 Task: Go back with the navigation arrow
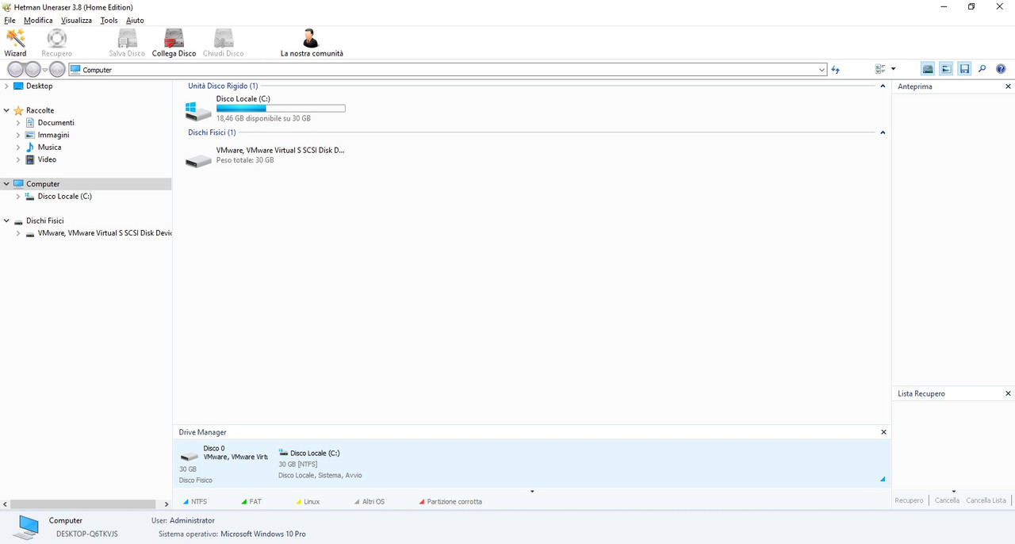pos(15,70)
